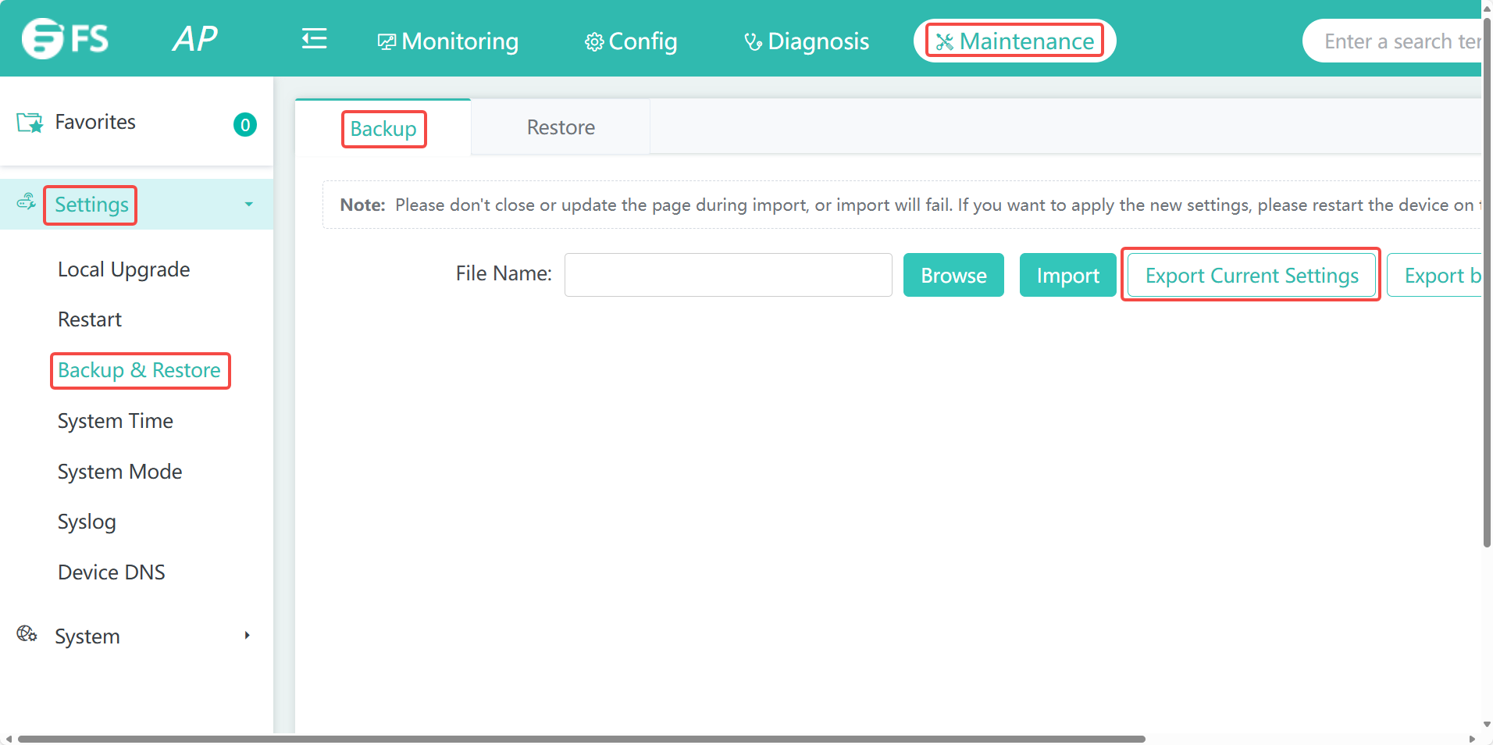Screen dimensions: 1493x745
Task: Click the horizontal scrollbar at the bottom
Action: click(581, 739)
